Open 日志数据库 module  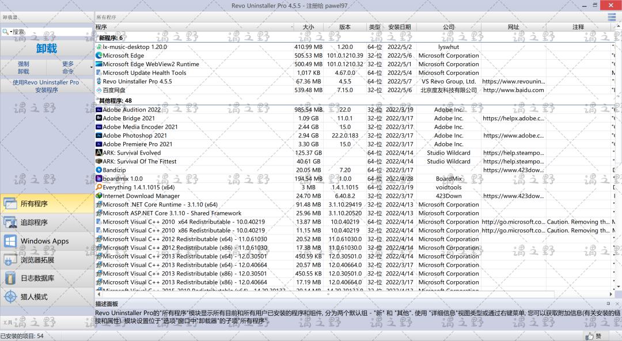click(47, 278)
